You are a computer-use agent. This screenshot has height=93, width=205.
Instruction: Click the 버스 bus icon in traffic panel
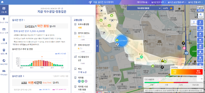[x=75, y=69]
